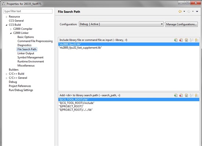This screenshot has height=146, width=202.
Task: Expand the Resource tree node
Action: click(7, 17)
